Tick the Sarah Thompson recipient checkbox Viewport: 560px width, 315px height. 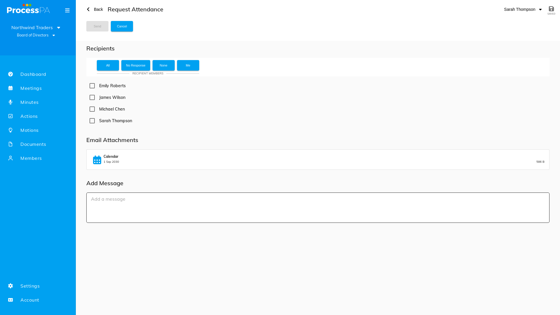point(92,121)
